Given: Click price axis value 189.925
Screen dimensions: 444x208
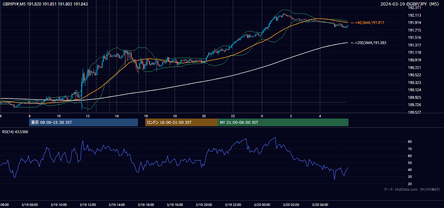Looking at the screenshot, I should coord(414,97).
